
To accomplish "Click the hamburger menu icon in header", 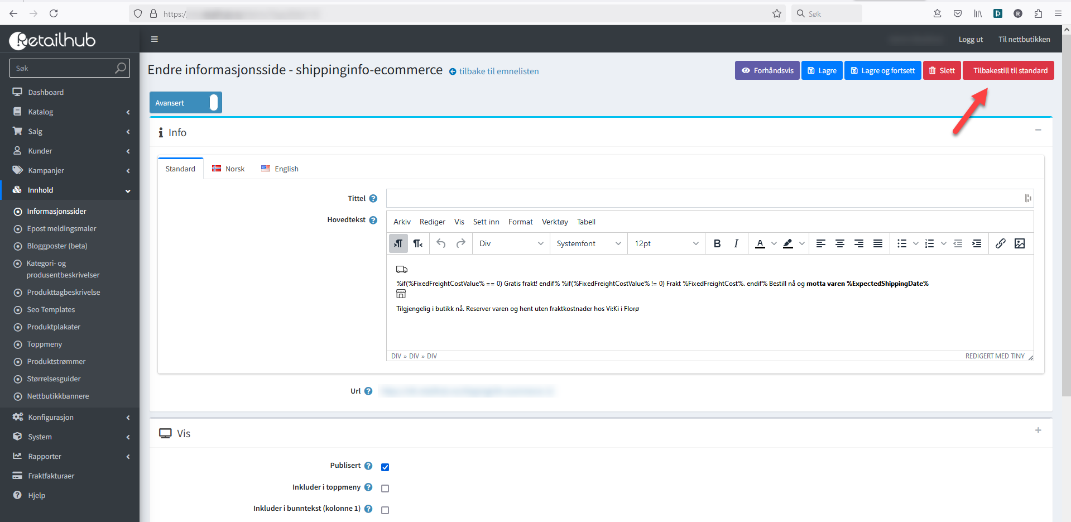I will (155, 39).
